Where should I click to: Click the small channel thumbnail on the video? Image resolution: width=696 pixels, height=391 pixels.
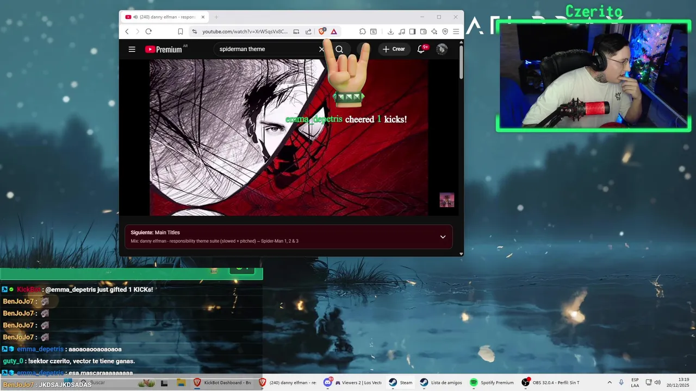point(446,200)
